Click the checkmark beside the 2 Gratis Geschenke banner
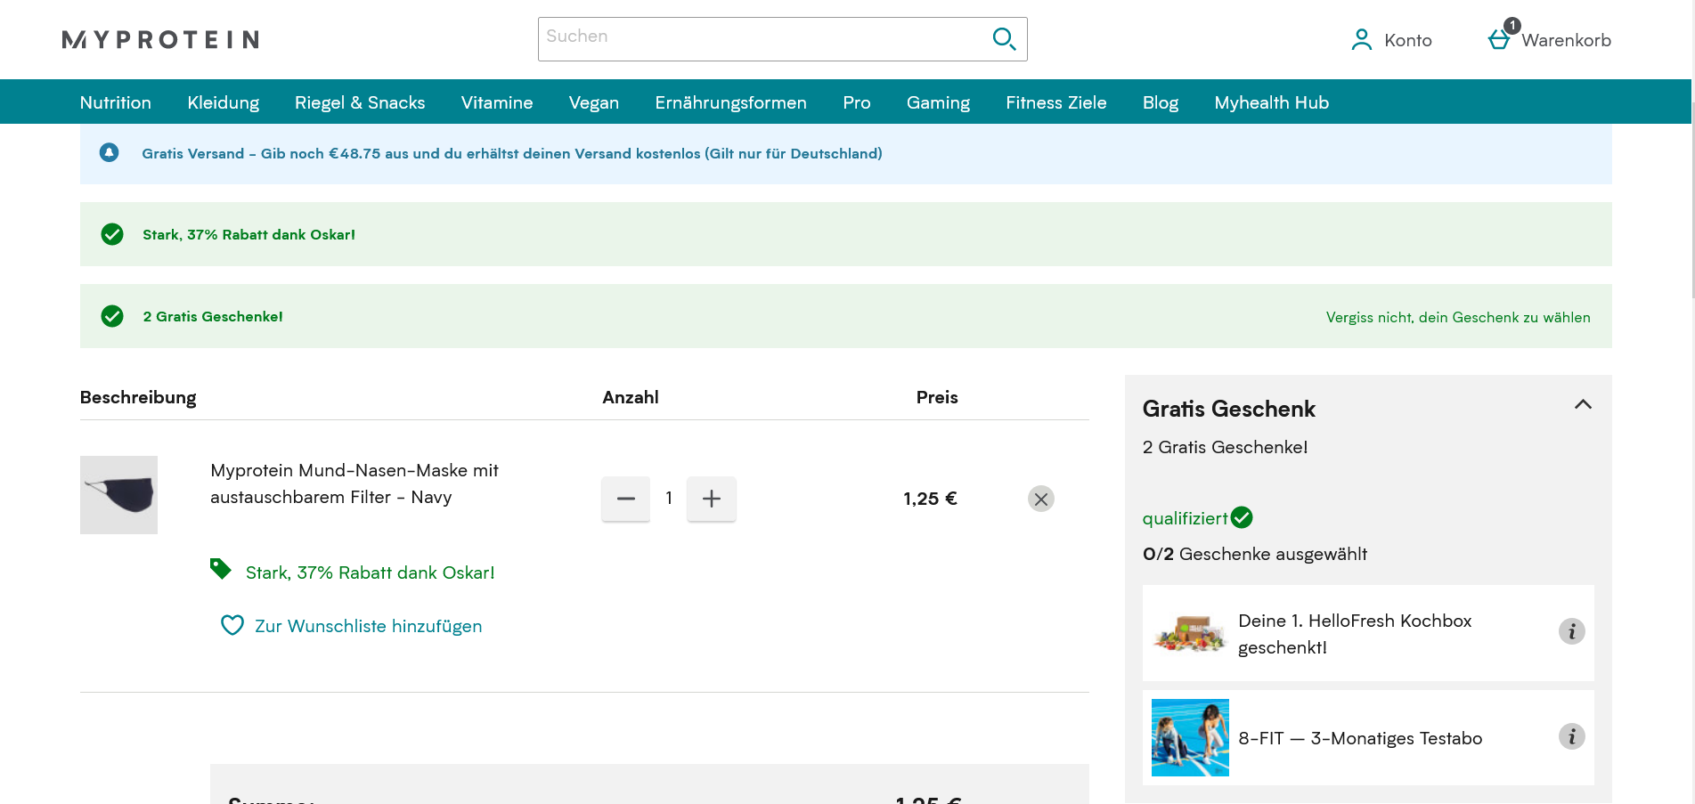 point(112,316)
